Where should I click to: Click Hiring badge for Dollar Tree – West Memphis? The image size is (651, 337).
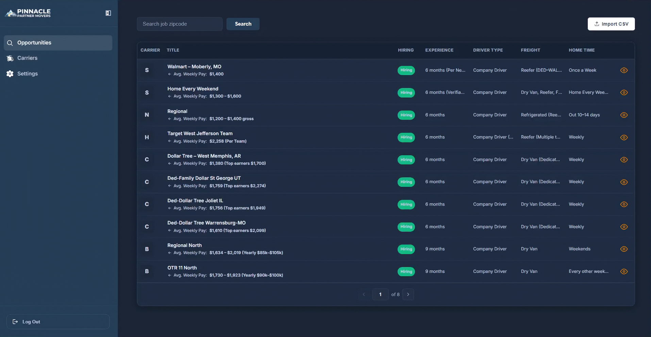[406, 160]
